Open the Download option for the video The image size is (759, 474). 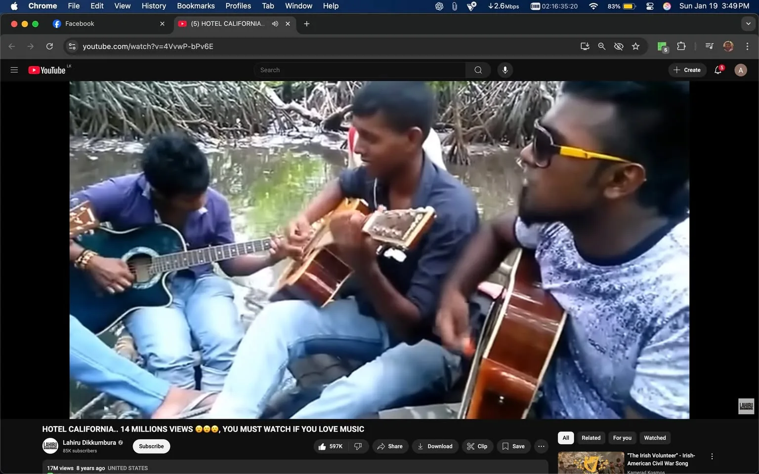click(434, 446)
